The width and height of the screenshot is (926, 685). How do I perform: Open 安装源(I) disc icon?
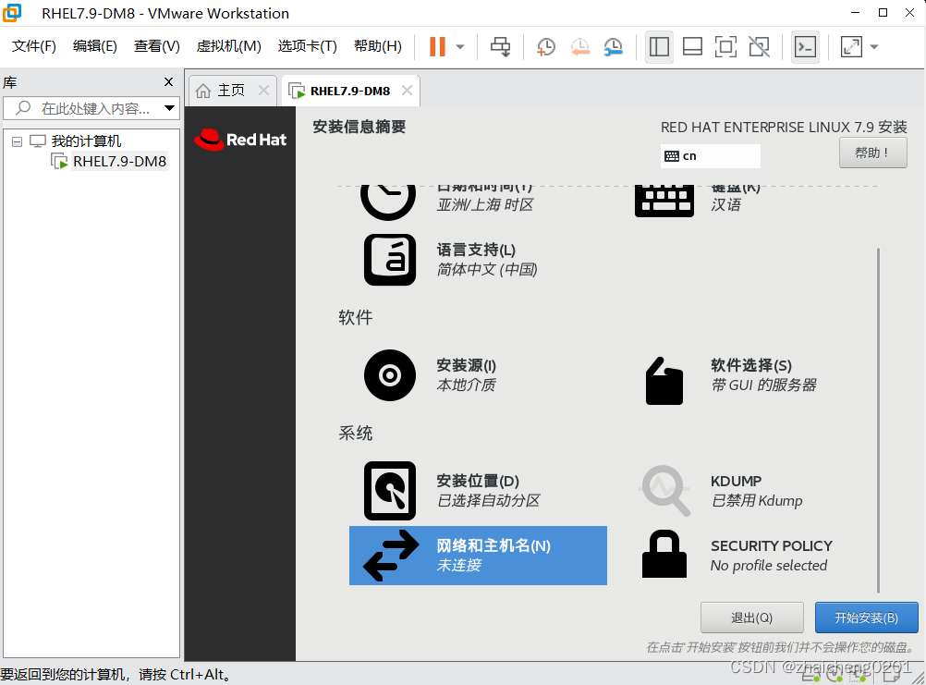[390, 375]
